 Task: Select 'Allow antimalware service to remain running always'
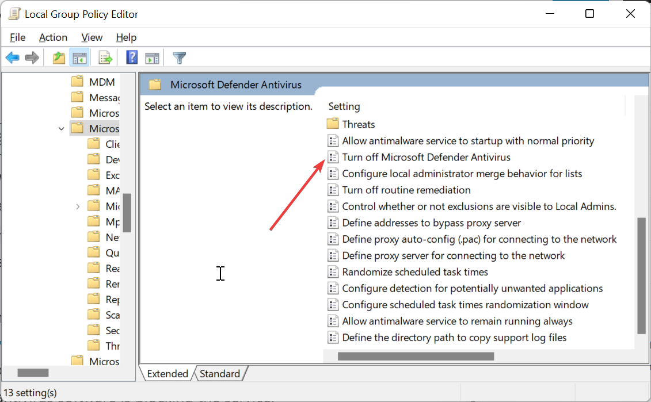click(457, 321)
